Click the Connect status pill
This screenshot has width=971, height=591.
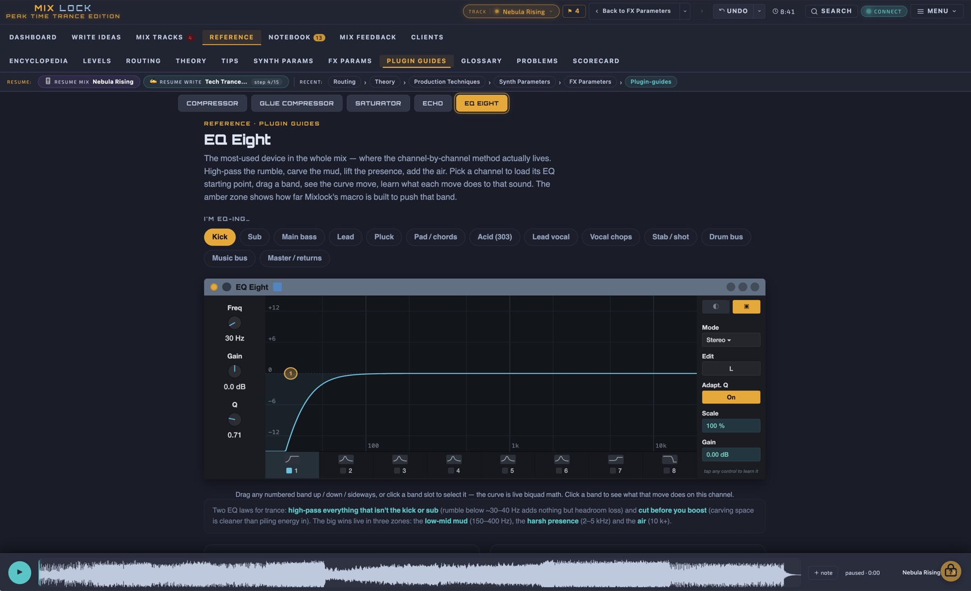(x=884, y=11)
